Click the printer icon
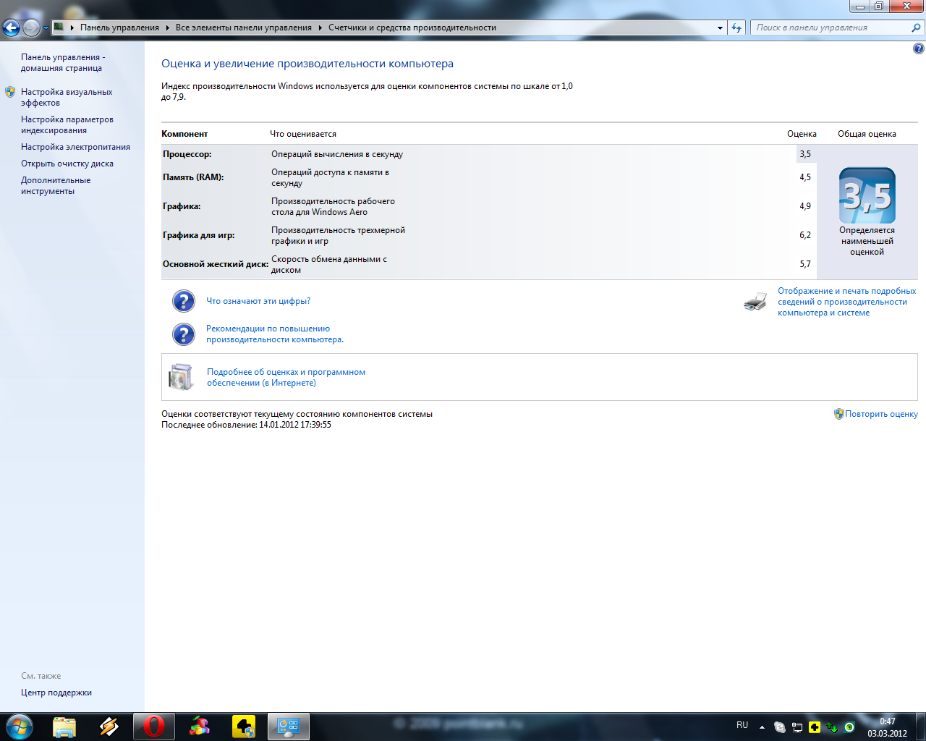This screenshot has width=926, height=741. (755, 302)
